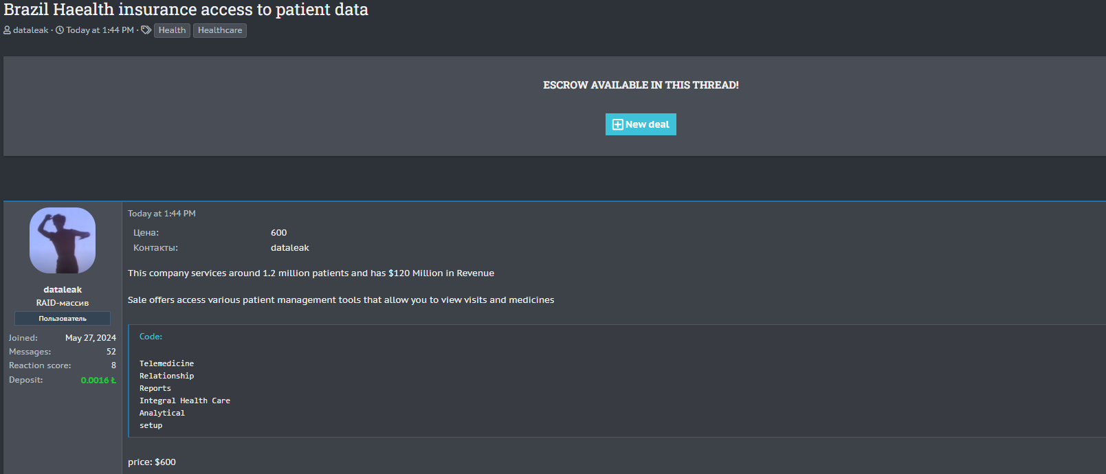Image resolution: width=1106 pixels, height=474 pixels.
Task: Click the user icon beside the thread author
Action: click(x=7, y=30)
